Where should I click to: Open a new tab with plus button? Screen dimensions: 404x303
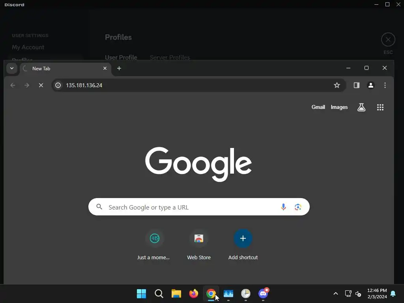point(119,68)
